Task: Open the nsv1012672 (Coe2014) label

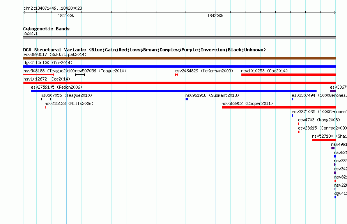Action: pyautogui.click(x=47, y=79)
